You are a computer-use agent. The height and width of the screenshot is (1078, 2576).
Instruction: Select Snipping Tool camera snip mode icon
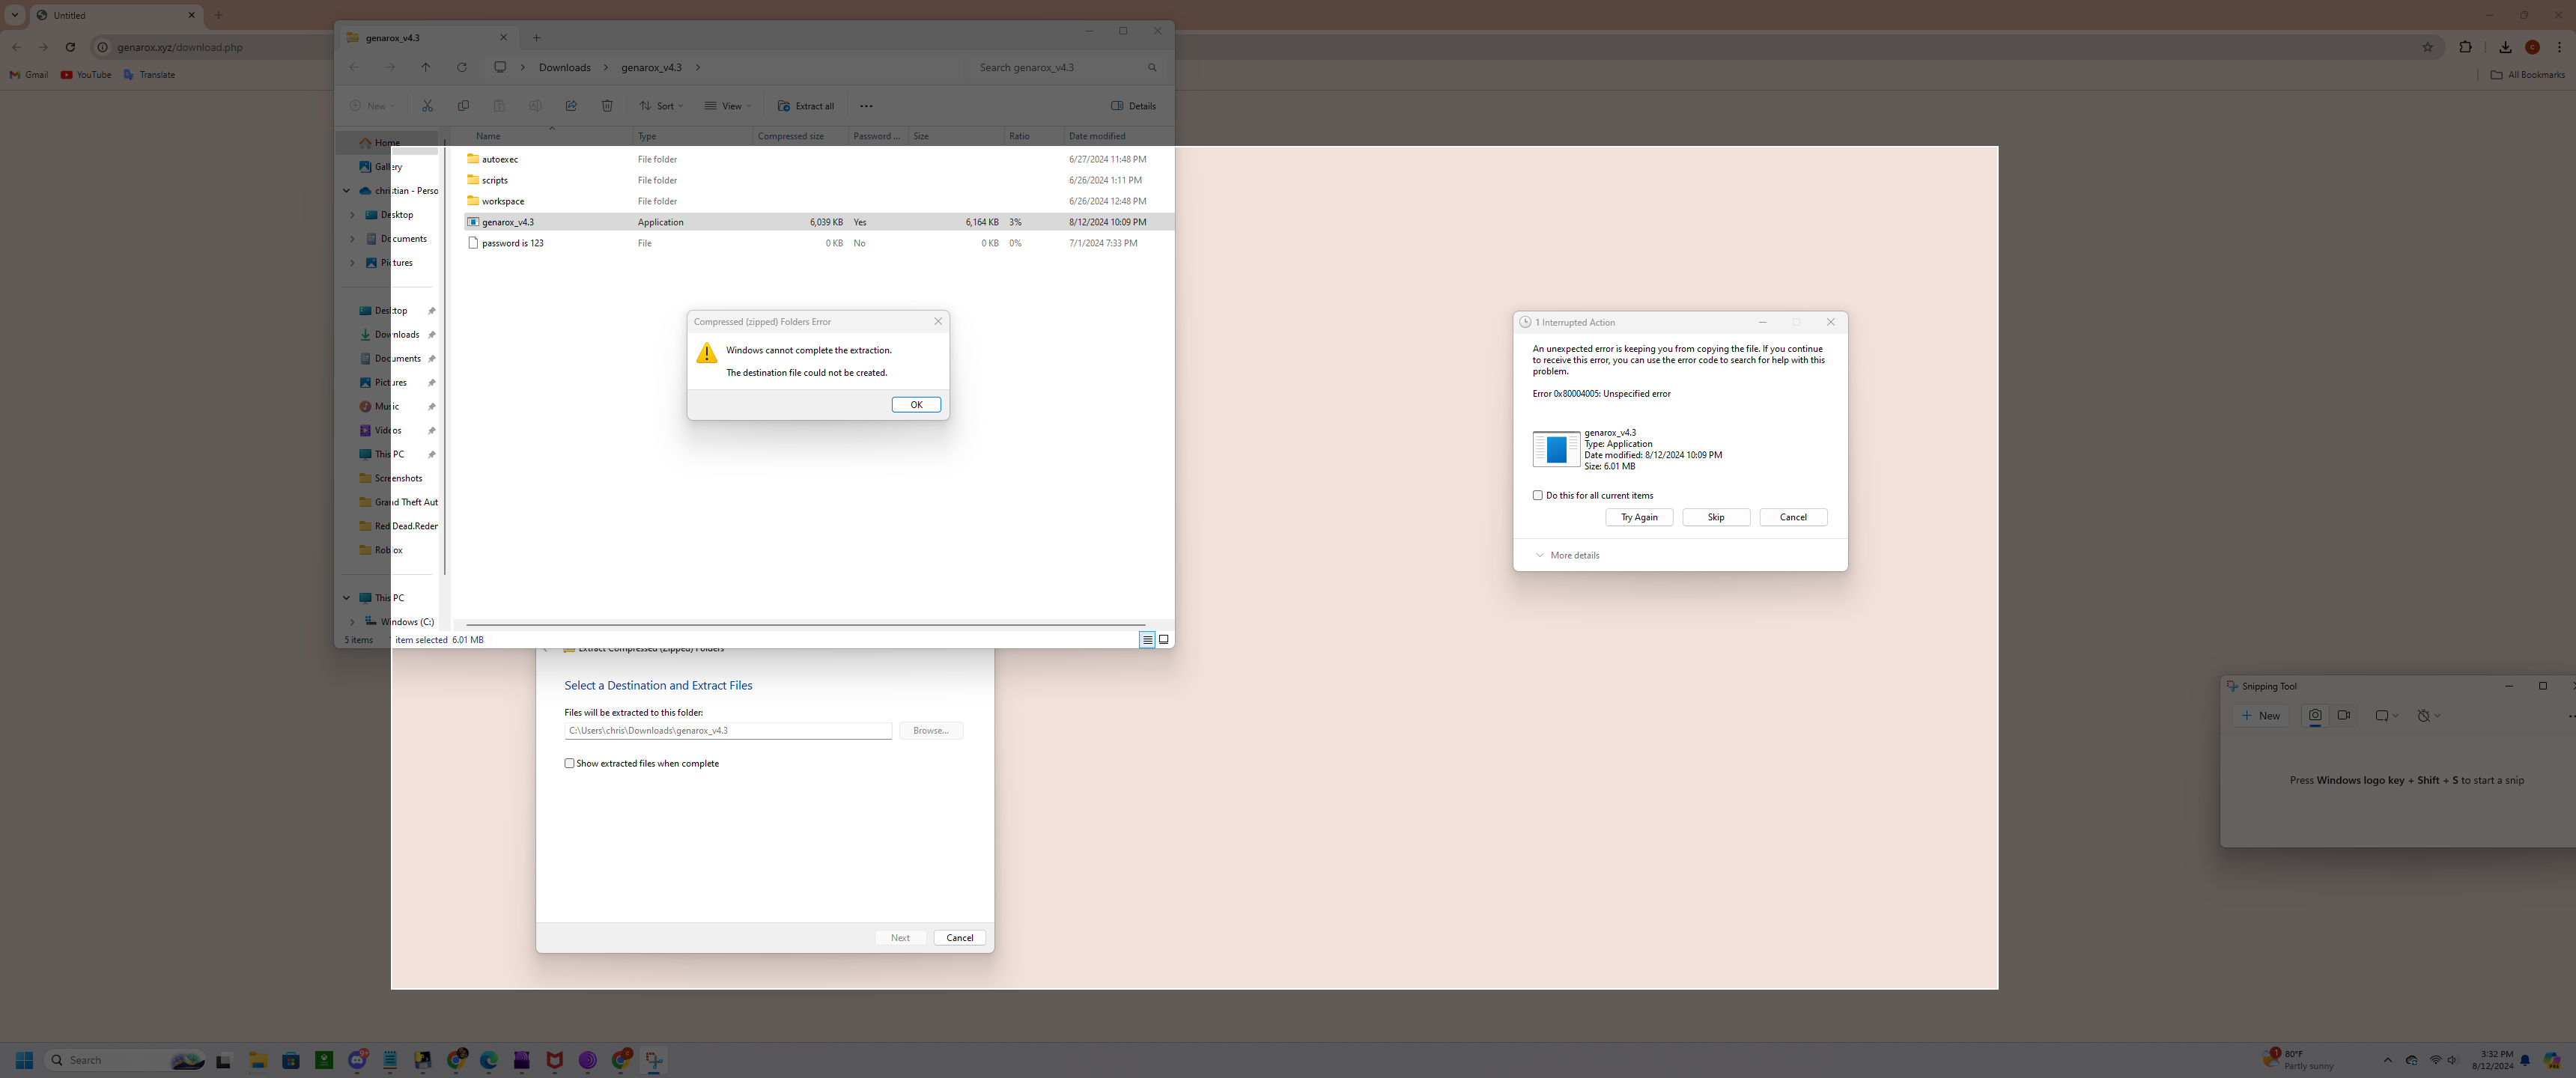[x=2314, y=716]
